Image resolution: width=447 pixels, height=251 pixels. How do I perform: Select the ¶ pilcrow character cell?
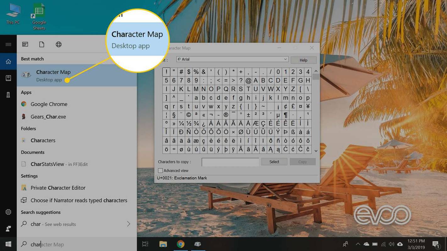coord(286,115)
